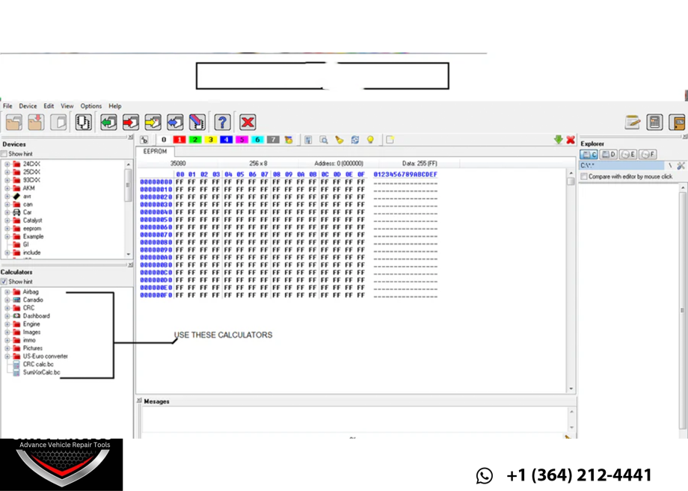Expand the Dashboard calculators node

coord(7,316)
